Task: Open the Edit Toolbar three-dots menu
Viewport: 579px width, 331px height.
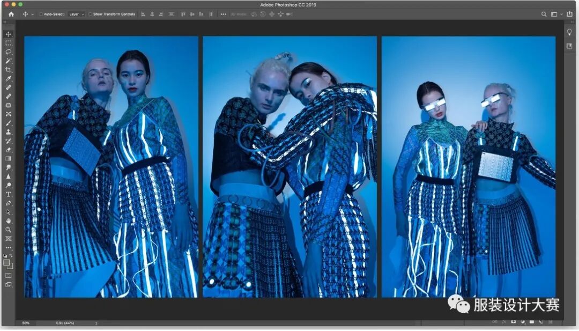Action: pos(8,247)
